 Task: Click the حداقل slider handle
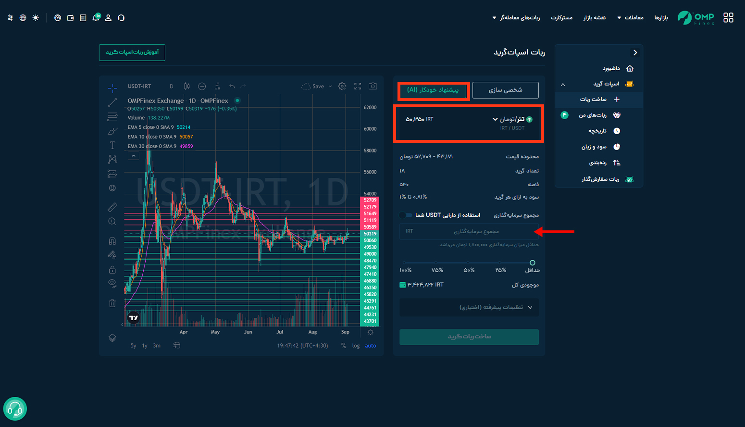(x=532, y=263)
